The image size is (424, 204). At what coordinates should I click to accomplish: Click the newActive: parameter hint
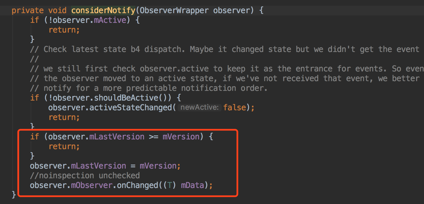199,108
